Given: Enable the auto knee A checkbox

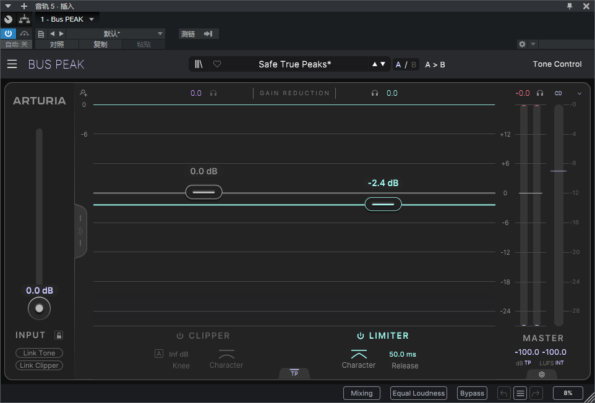Looking at the screenshot, I should [159, 354].
